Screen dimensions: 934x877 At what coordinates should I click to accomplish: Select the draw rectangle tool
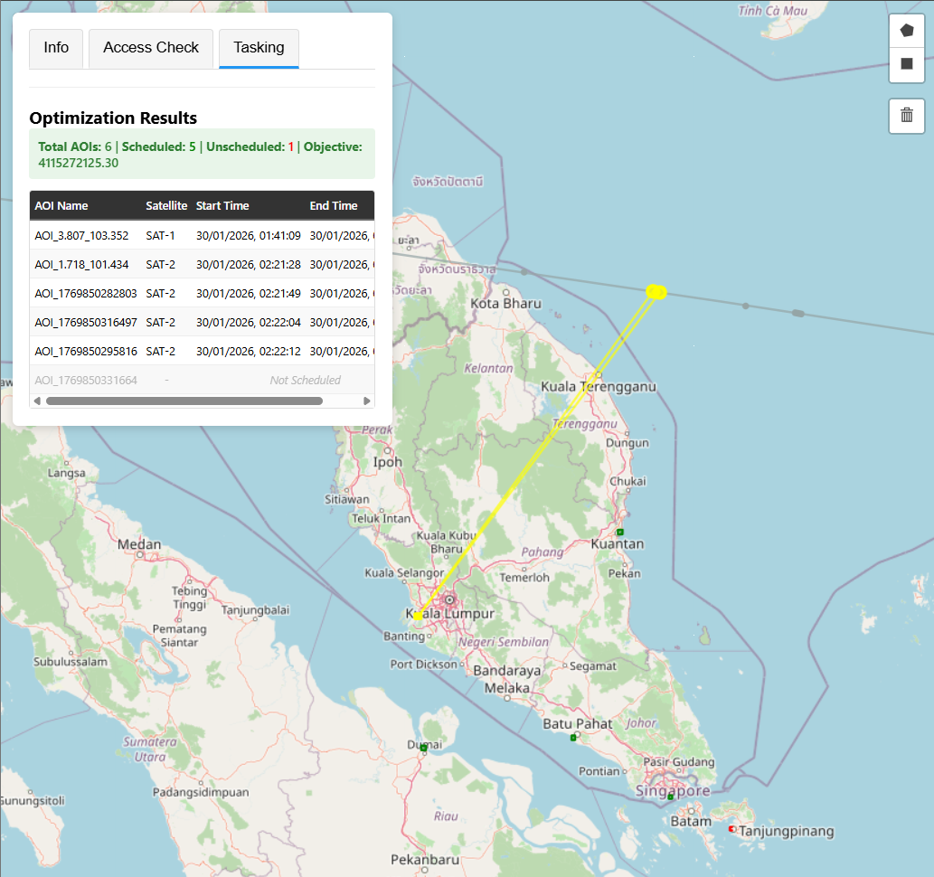coord(906,64)
